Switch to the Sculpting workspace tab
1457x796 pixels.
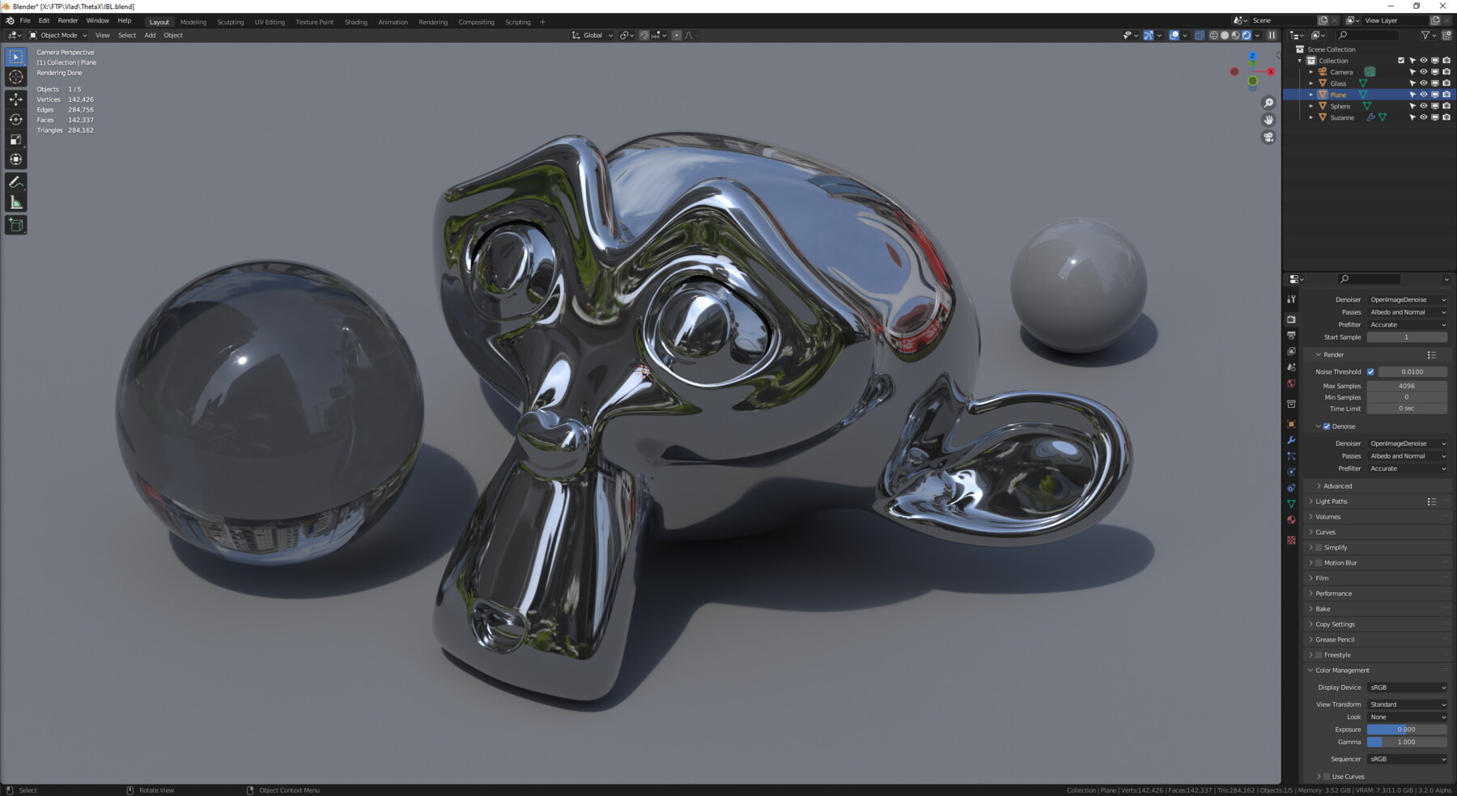click(x=230, y=22)
